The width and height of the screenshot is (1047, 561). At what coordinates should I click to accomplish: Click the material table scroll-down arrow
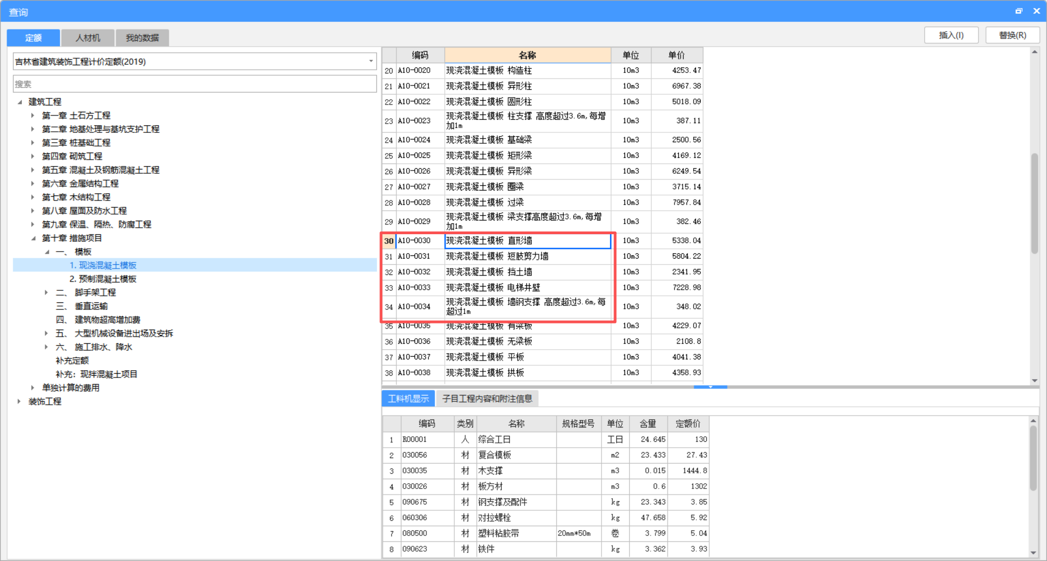(x=1033, y=553)
